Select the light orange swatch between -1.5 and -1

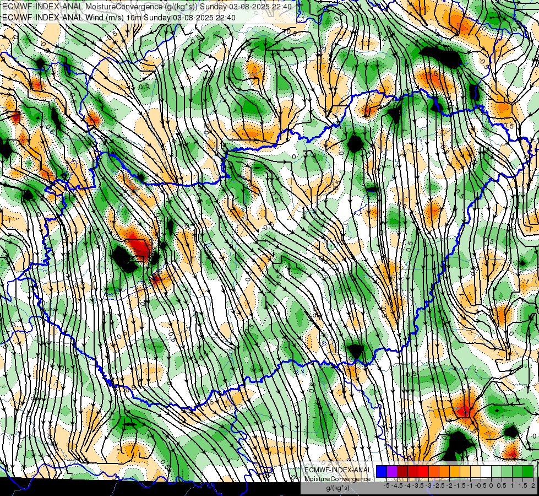coord(465,472)
